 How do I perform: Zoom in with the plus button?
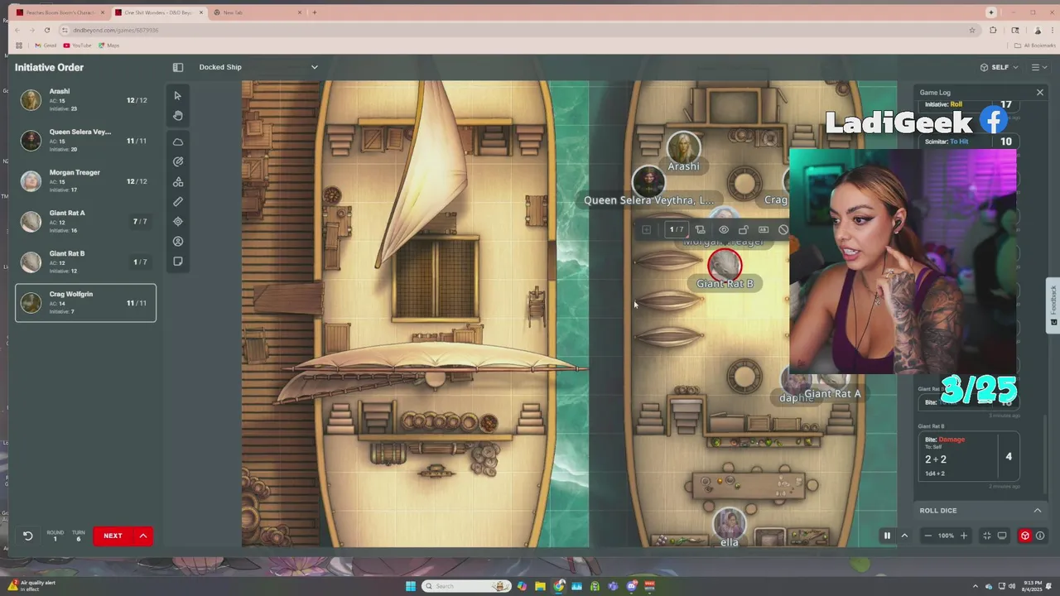click(963, 536)
